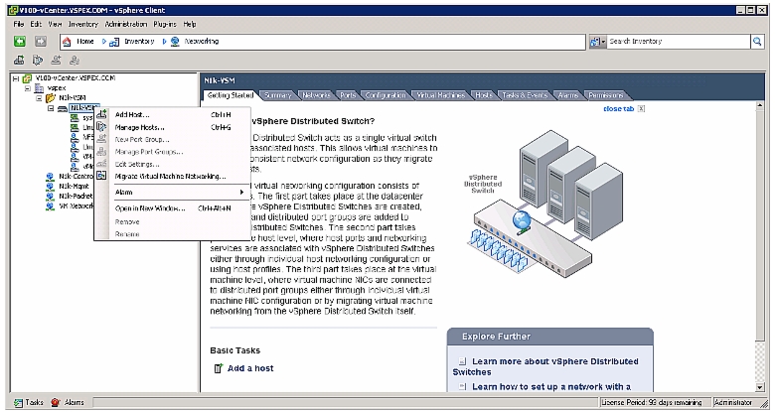Open the Inventory menu
The image size is (776, 412).
83,24
